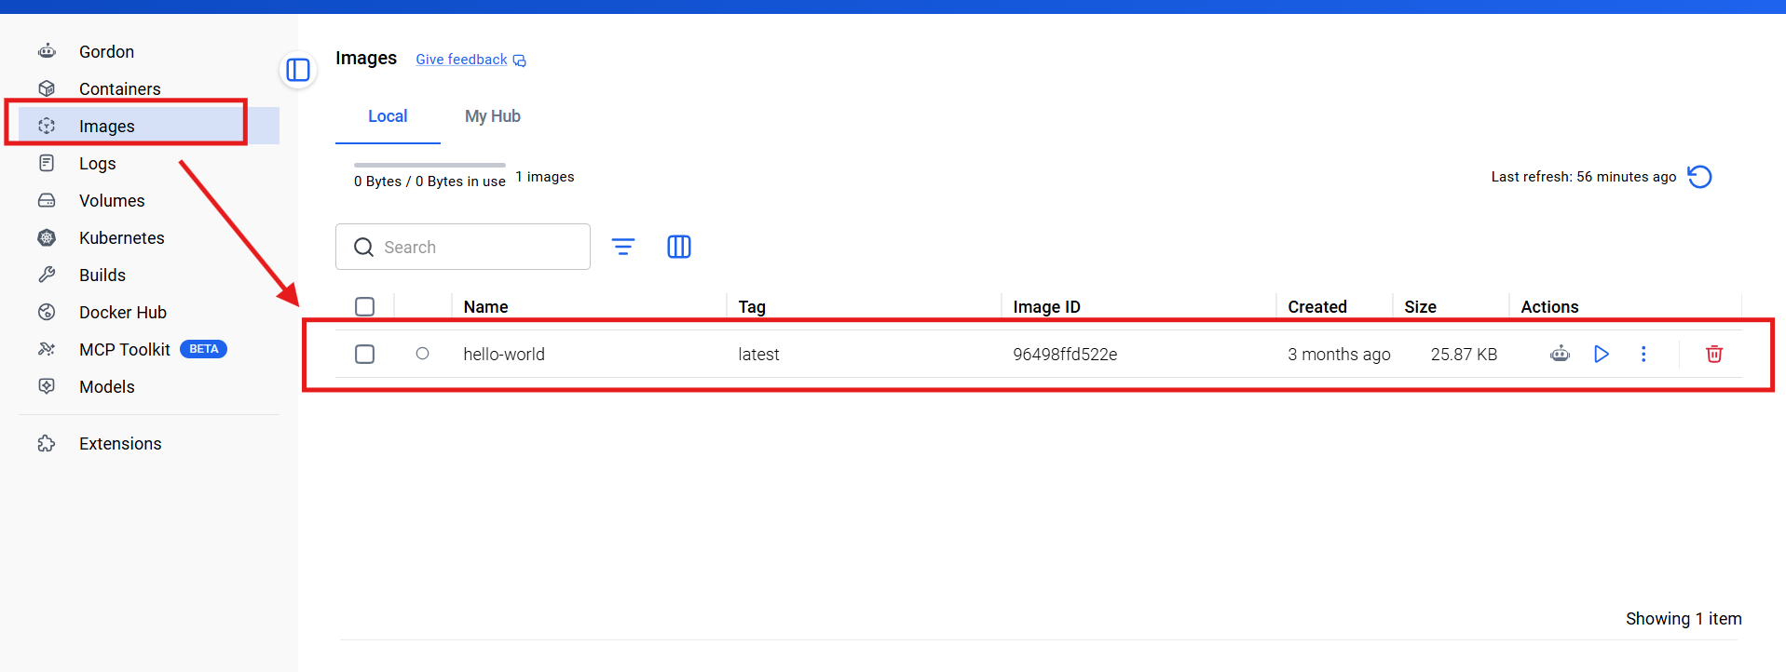Click '0 Bytes / 0 Bytes in use'

(429, 181)
